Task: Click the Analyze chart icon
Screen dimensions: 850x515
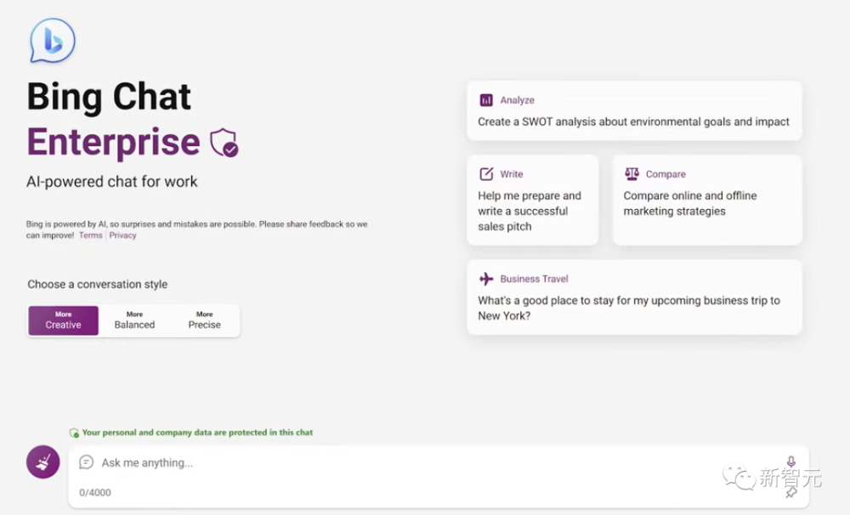Action: tap(486, 100)
